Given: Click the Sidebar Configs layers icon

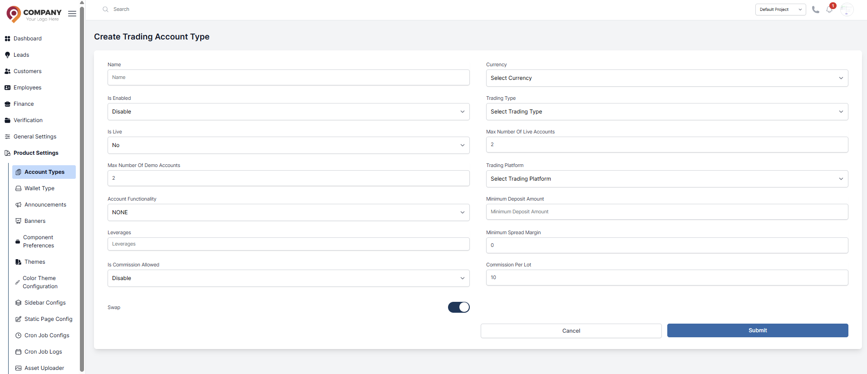Looking at the screenshot, I should pyautogui.click(x=18, y=303).
